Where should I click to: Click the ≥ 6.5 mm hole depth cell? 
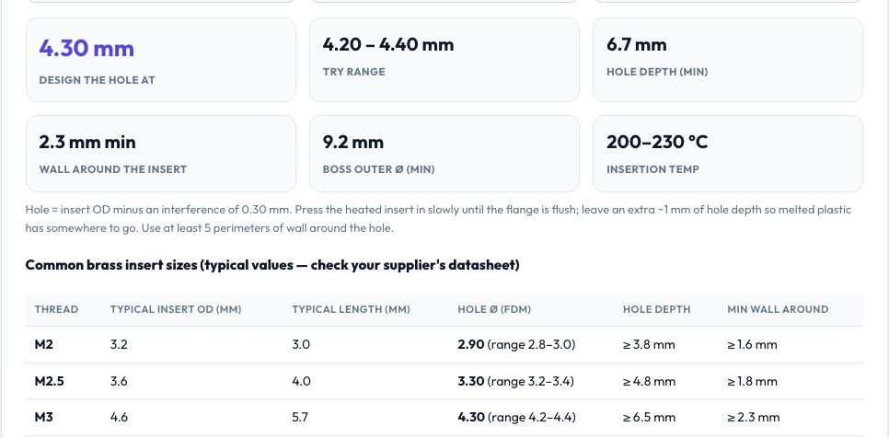649,418
